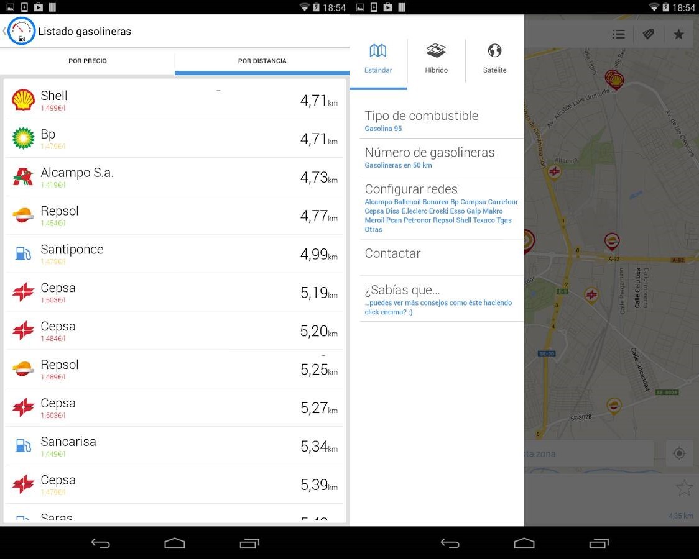This screenshot has height=559, width=699.
Task: Open favorites with the filled star icon
Action: coord(678,34)
